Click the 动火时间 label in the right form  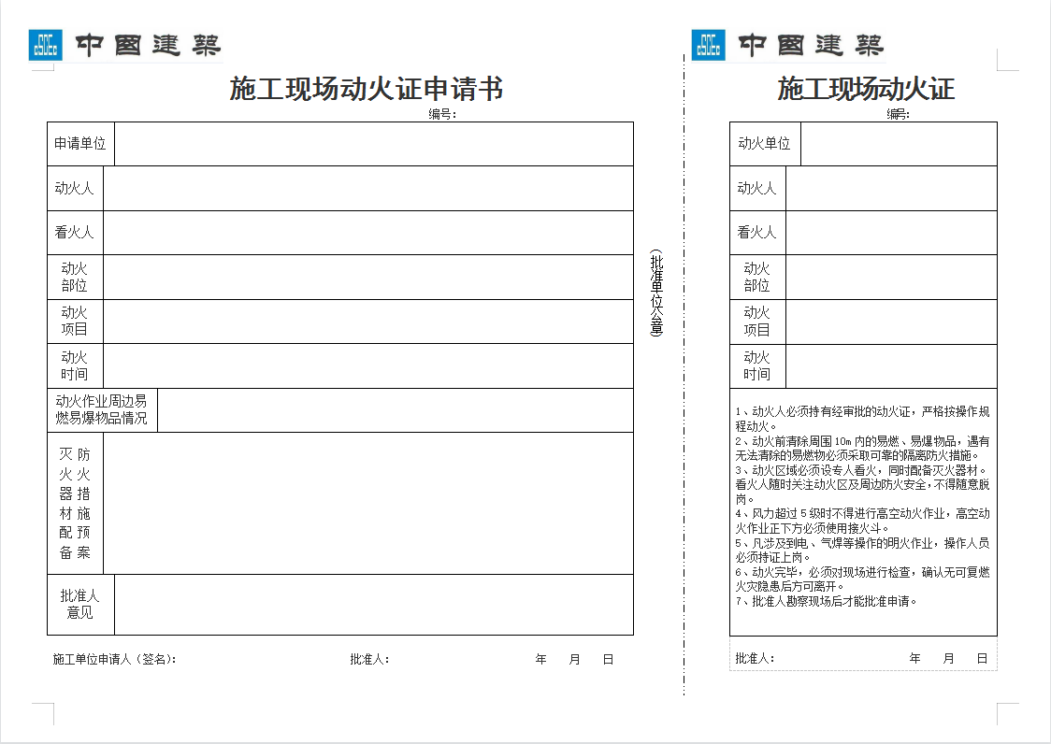tap(757, 366)
